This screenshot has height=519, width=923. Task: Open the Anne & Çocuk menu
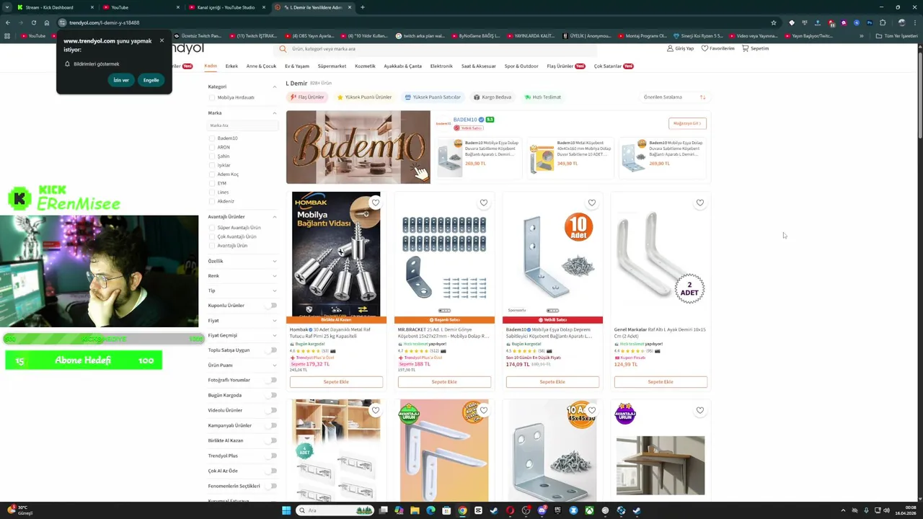[x=261, y=66]
